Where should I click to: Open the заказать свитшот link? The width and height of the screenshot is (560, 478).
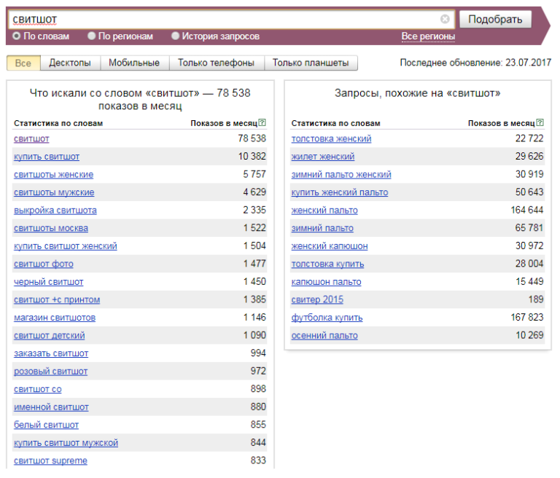[51, 353]
